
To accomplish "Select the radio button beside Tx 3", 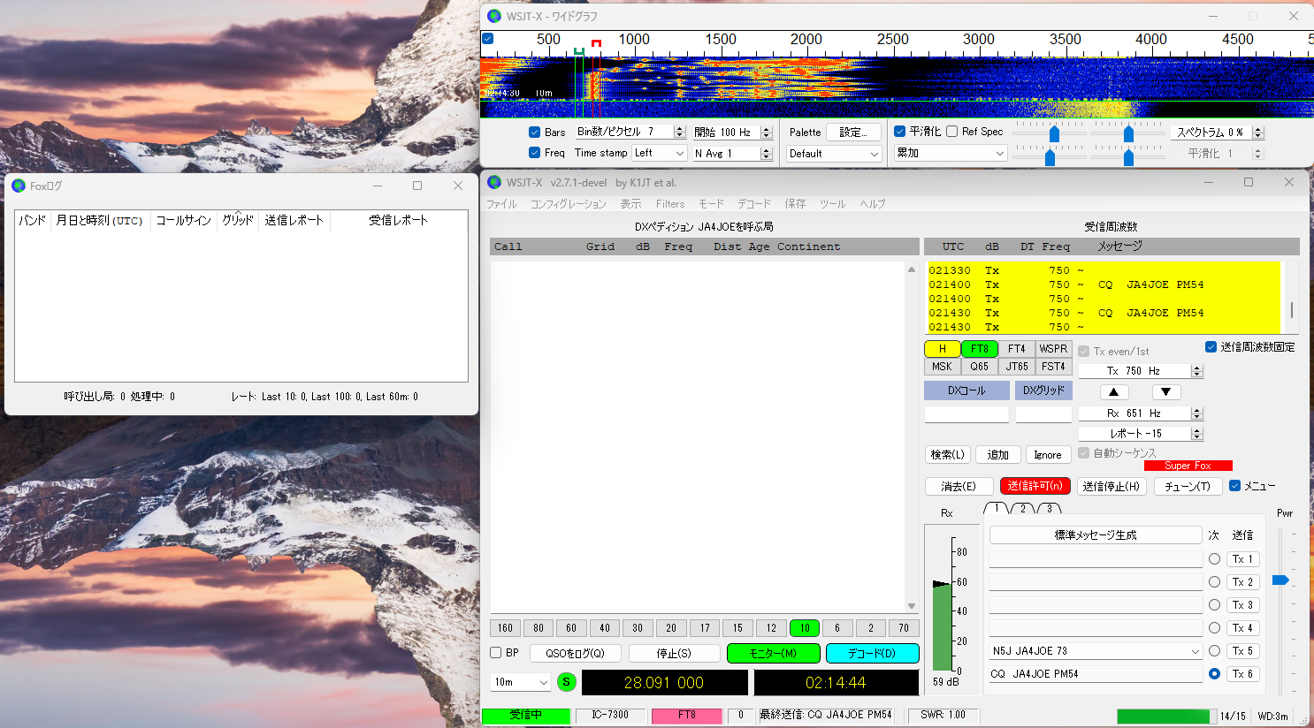I will [x=1214, y=605].
